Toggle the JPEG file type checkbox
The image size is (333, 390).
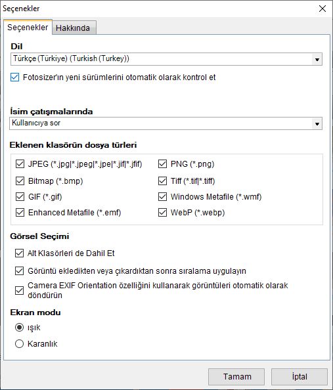tap(20, 164)
